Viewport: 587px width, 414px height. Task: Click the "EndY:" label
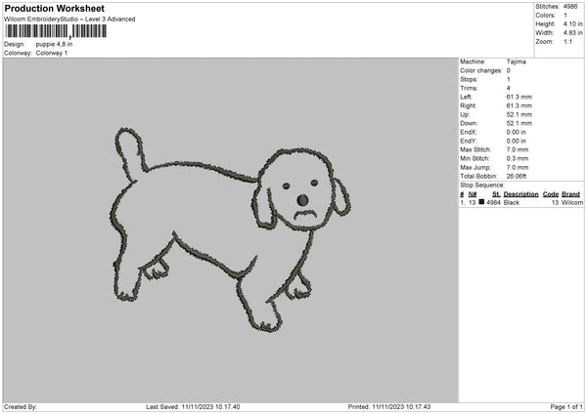tap(469, 141)
